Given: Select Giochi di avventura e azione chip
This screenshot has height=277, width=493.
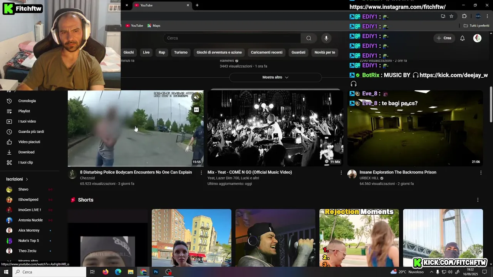Looking at the screenshot, I should [x=219, y=52].
